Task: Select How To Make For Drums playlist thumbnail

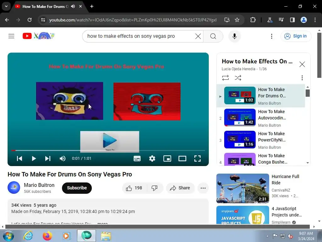Action: 240,95
